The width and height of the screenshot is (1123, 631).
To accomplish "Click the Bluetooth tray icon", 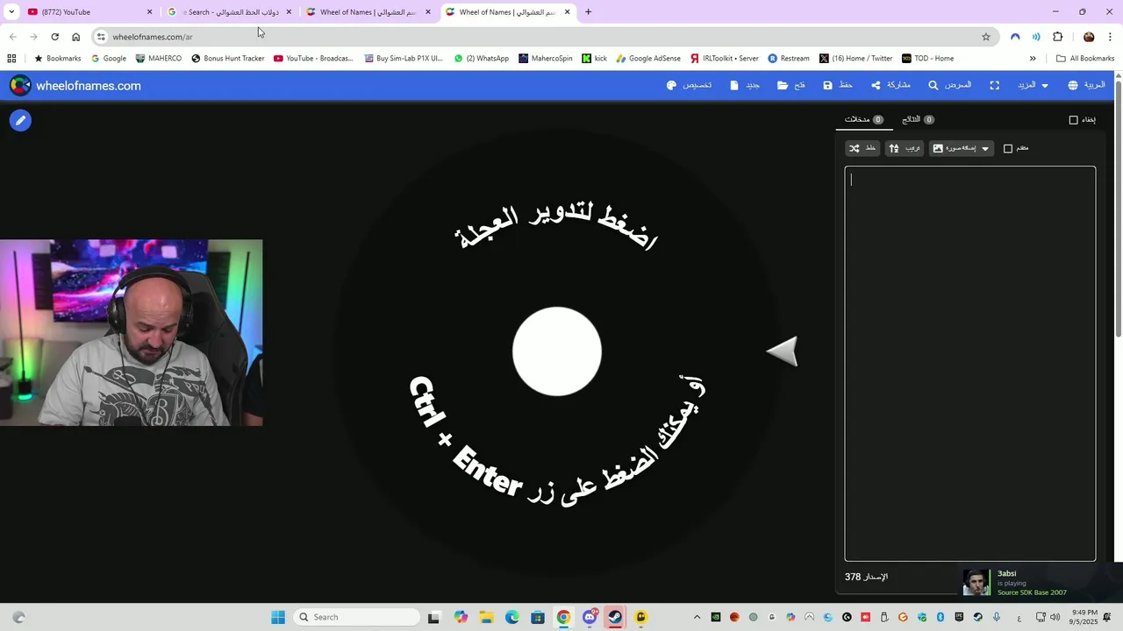I will (941, 617).
